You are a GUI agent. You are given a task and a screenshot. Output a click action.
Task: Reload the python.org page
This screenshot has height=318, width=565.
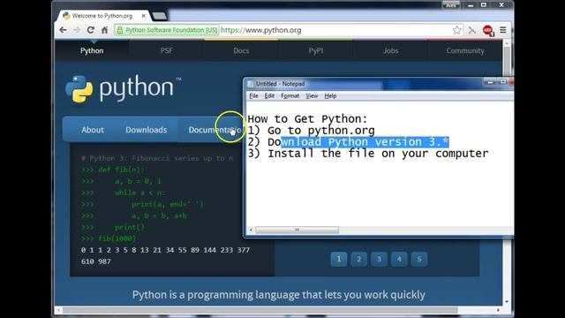(x=90, y=30)
